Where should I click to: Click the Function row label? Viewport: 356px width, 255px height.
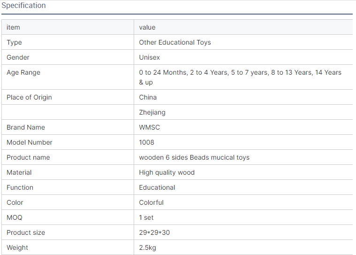click(20, 187)
